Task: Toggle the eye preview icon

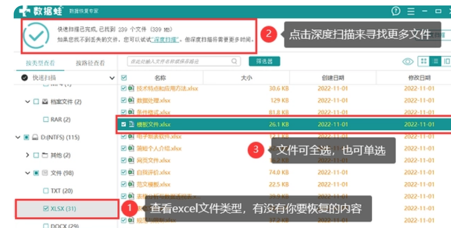Action: click(x=408, y=61)
